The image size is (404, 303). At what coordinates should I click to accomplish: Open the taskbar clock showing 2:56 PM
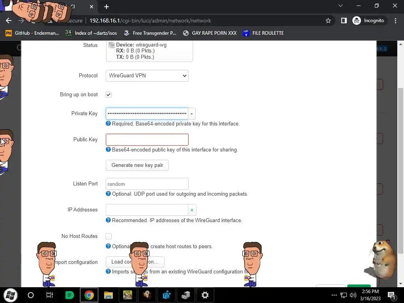(370, 295)
